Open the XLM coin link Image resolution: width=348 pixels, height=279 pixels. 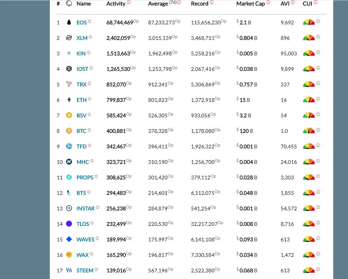point(82,38)
